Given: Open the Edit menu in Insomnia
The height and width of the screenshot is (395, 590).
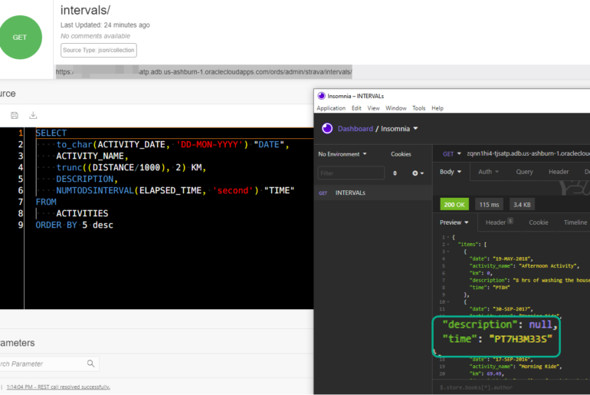Looking at the screenshot, I should (x=356, y=108).
